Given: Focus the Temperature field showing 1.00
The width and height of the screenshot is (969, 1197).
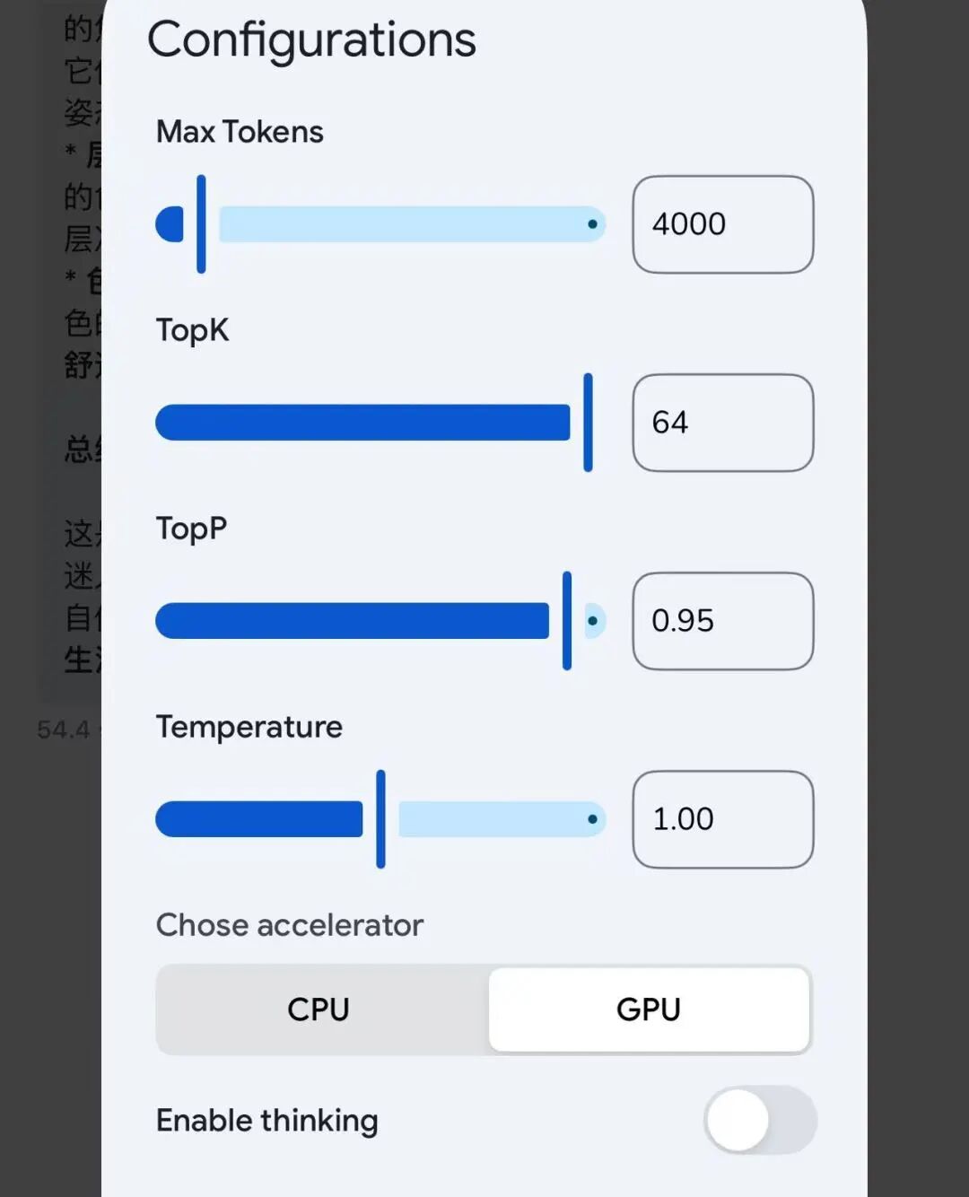Looking at the screenshot, I should (x=722, y=819).
